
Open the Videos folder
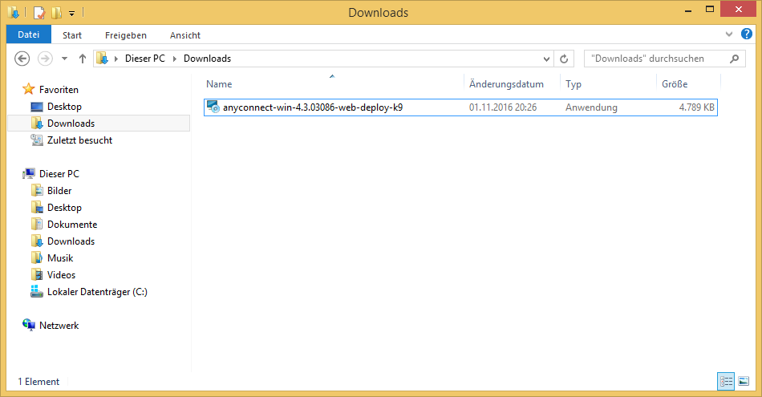click(x=61, y=275)
